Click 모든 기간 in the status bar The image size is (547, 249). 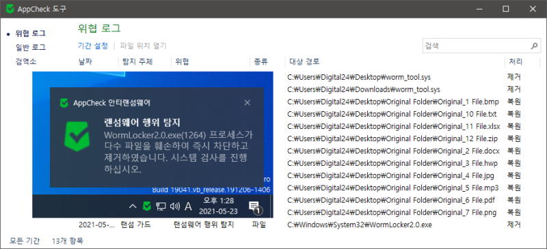pos(25,241)
